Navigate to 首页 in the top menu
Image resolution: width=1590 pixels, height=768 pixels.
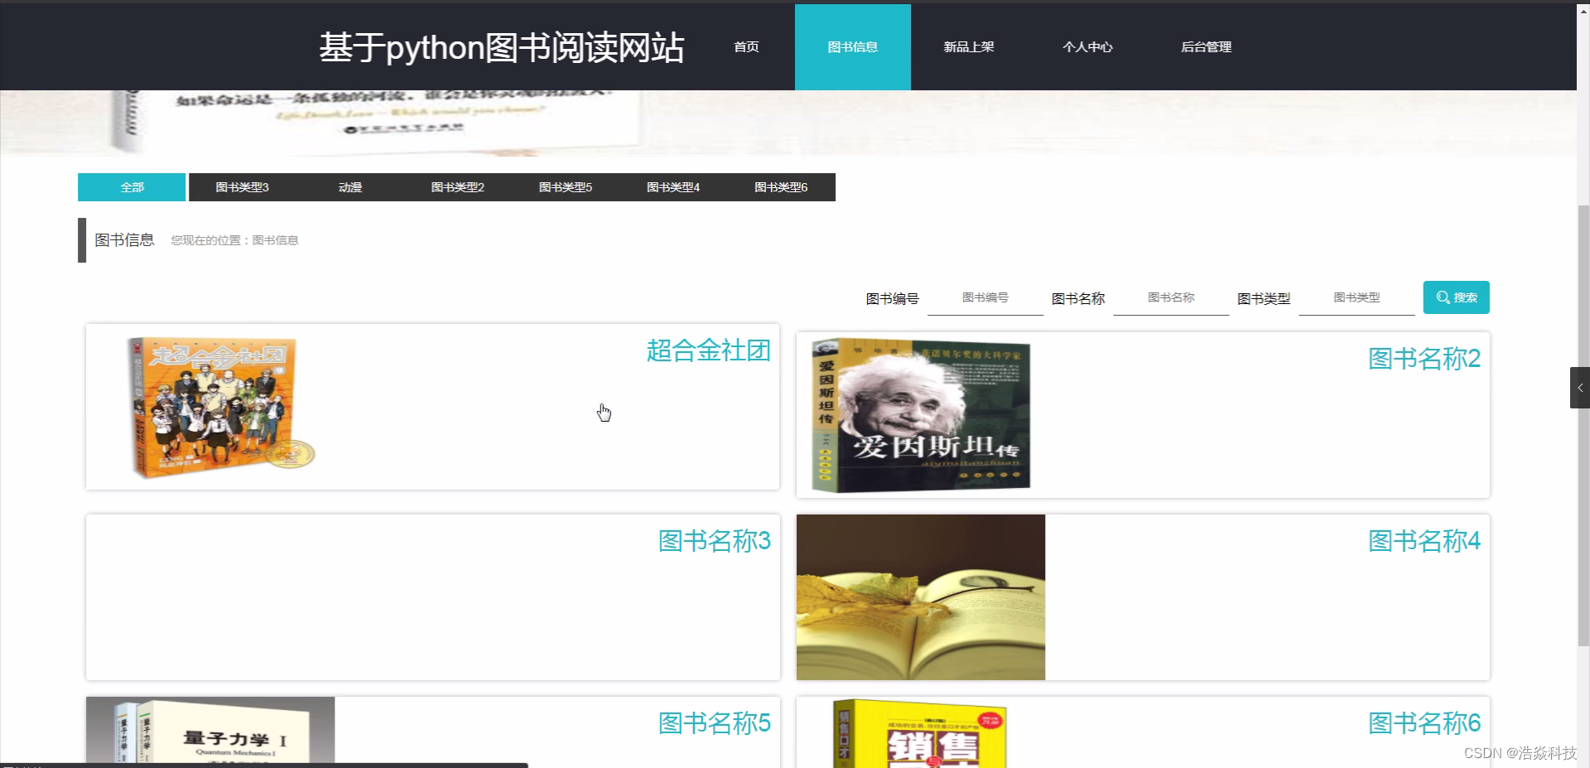[744, 46]
